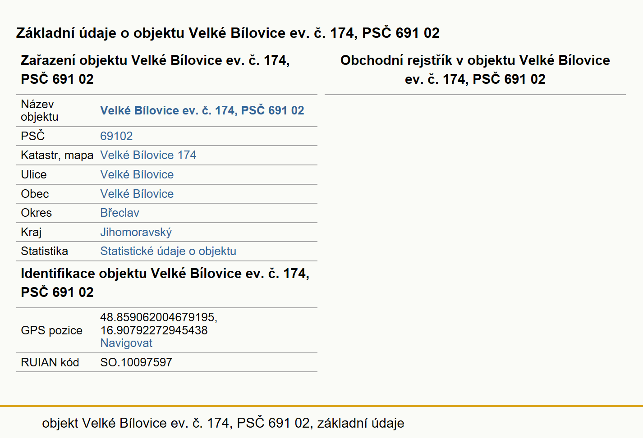
Task: Follow the Velké Bílovice link in Obec row
Action: 137,194
